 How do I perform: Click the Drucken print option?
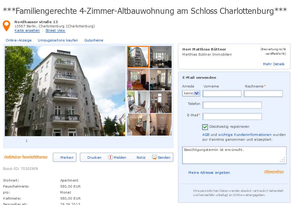coord(94,158)
